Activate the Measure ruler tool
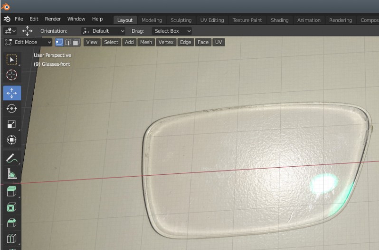Image resolution: width=379 pixels, height=250 pixels. pos(12,175)
